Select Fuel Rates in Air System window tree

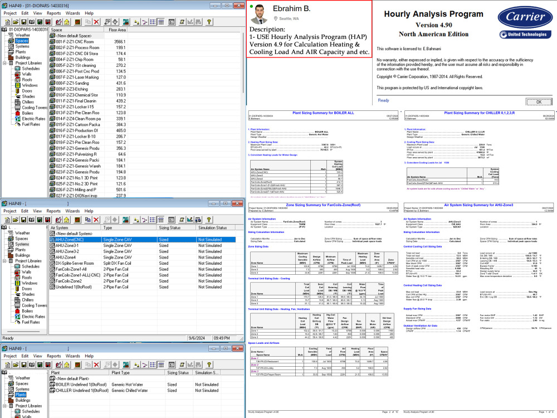[x=31, y=322]
